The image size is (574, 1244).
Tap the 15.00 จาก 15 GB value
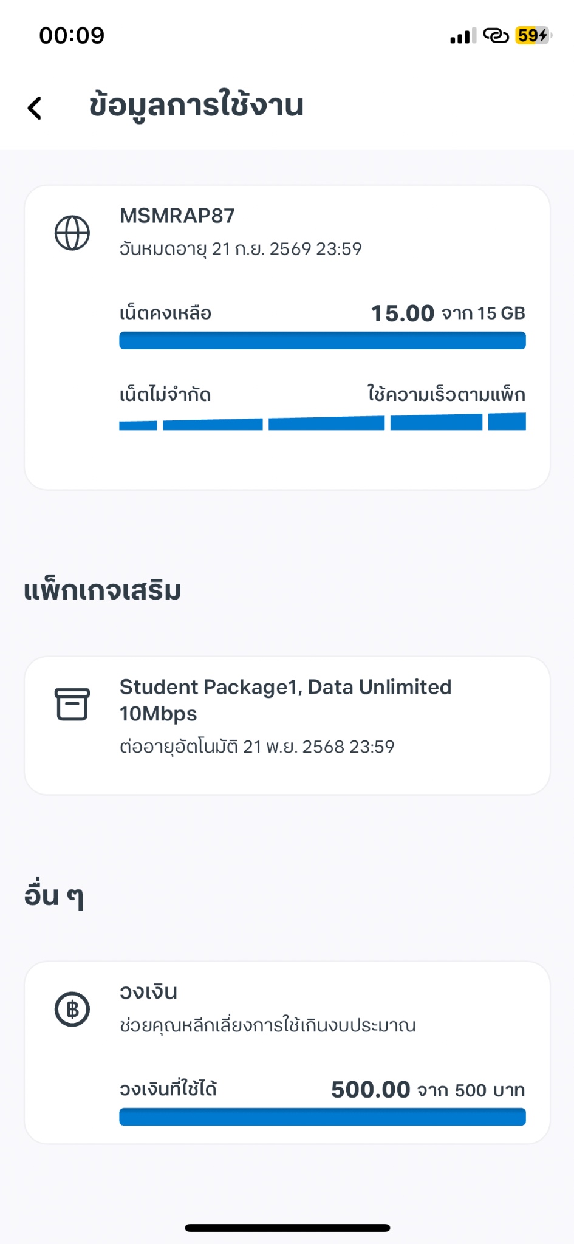tap(448, 313)
